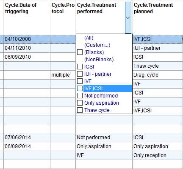
Task: Tick the Only aspiration checkbox
Action: click(x=80, y=103)
